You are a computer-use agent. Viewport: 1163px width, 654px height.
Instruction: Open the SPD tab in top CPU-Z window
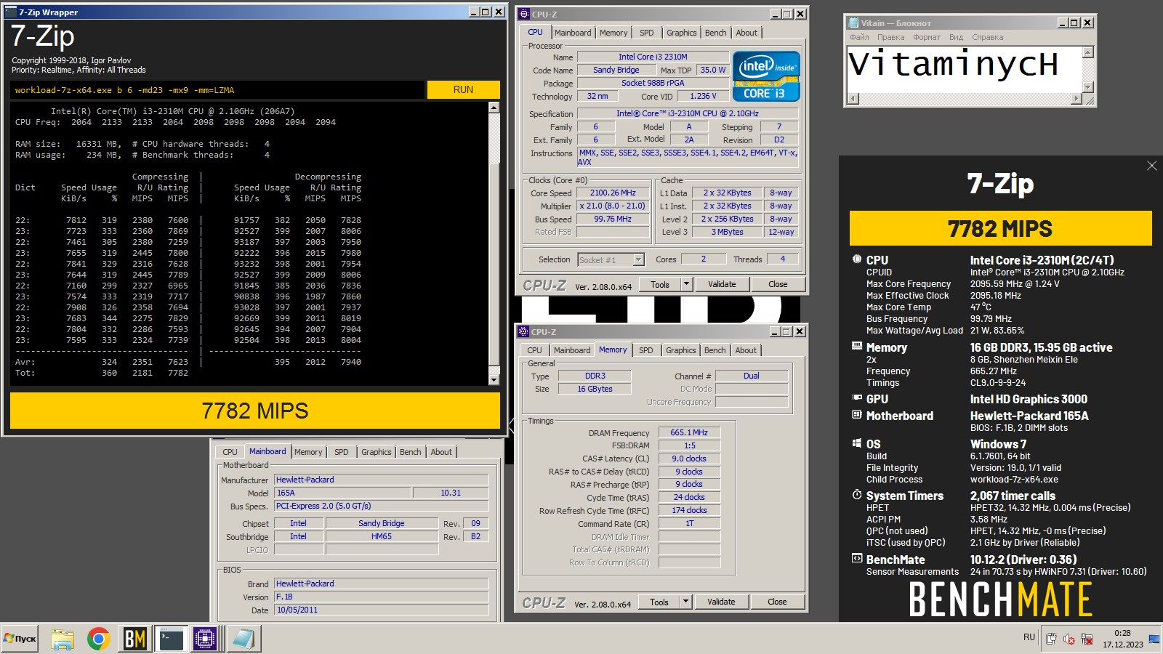[646, 33]
